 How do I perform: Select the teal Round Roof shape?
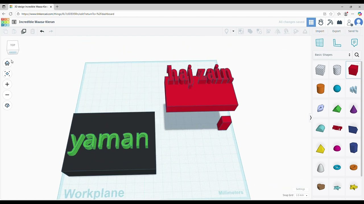[x=320, y=128]
